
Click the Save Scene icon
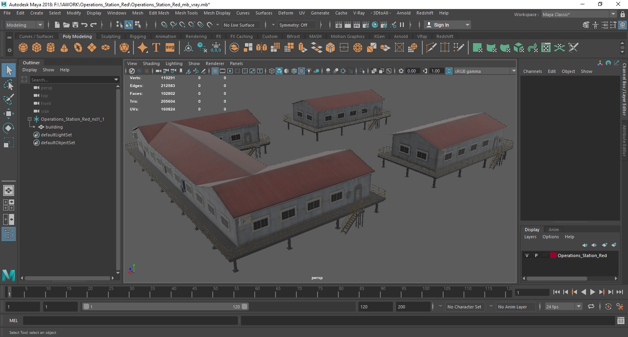click(x=75, y=25)
